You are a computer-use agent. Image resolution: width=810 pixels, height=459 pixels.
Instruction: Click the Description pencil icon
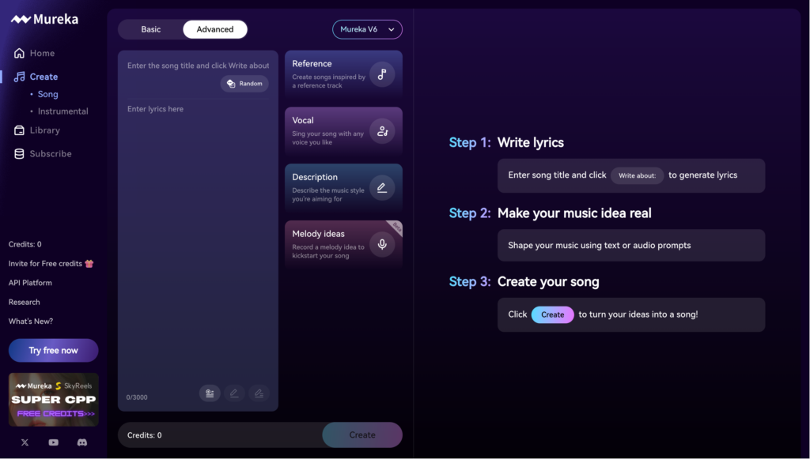(382, 188)
